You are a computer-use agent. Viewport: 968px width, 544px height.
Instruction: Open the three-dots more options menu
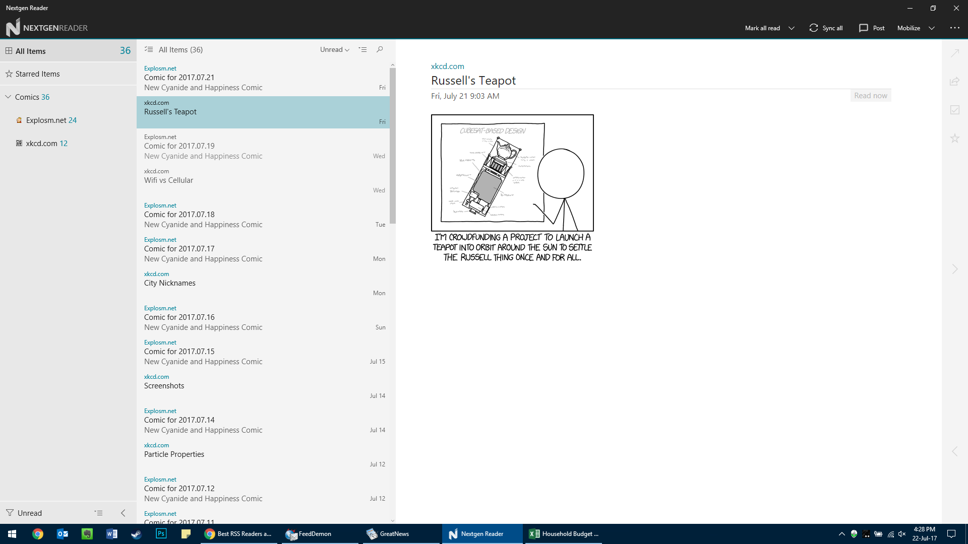[954, 28]
